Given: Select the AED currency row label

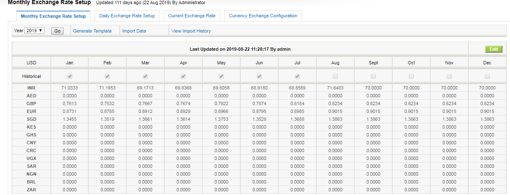Looking at the screenshot, I should pyautogui.click(x=31, y=96).
